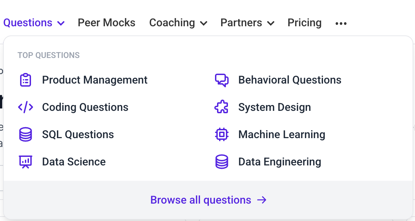Select the Product Management text link

pos(95,80)
